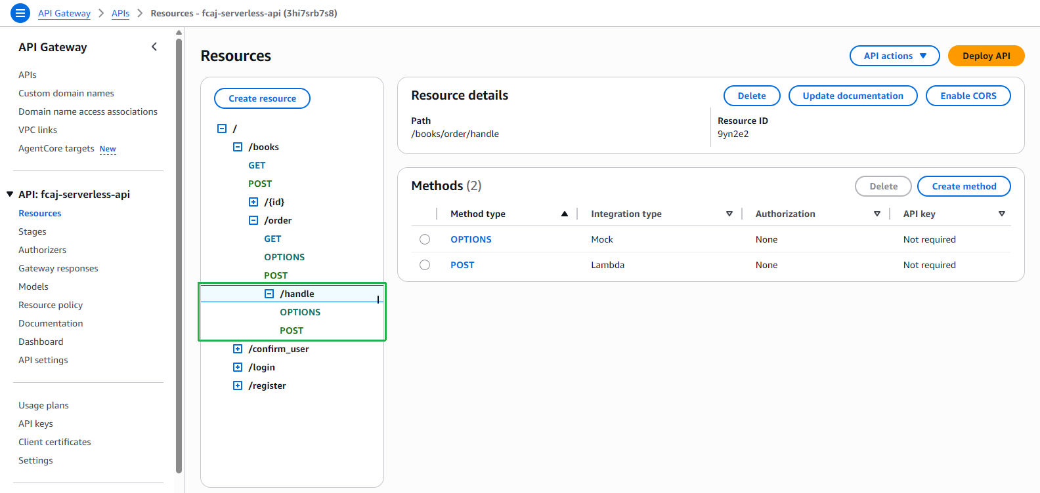This screenshot has height=493, width=1040.
Task: Open API keys in sidebar
Action: click(35, 424)
